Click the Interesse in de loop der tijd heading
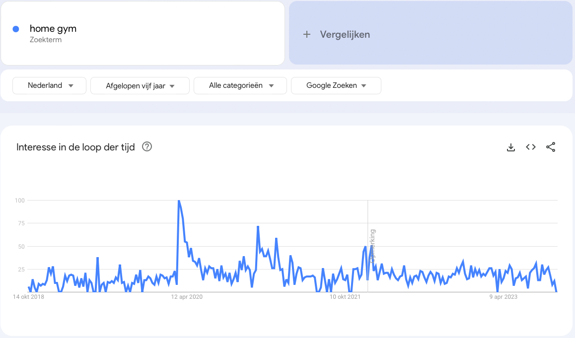Screen dimensions: 575x338 pos(75,147)
